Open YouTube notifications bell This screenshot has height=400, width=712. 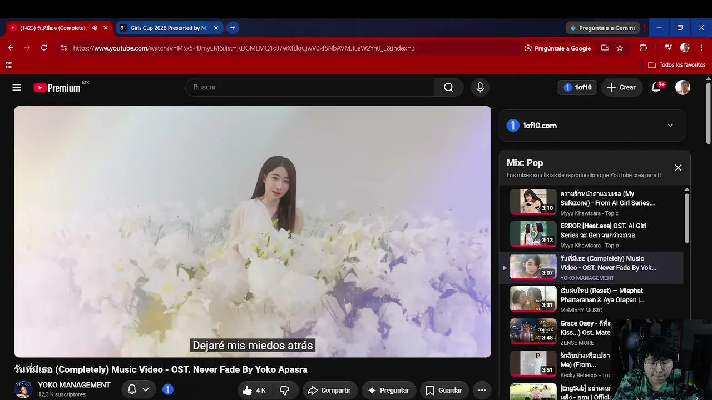(x=656, y=87)
